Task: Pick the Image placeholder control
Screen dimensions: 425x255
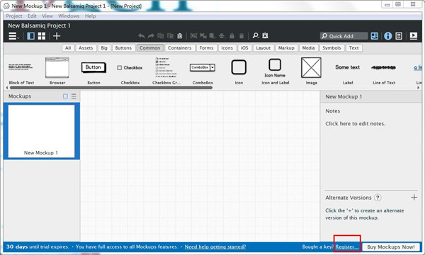Action: pos(311,71)
